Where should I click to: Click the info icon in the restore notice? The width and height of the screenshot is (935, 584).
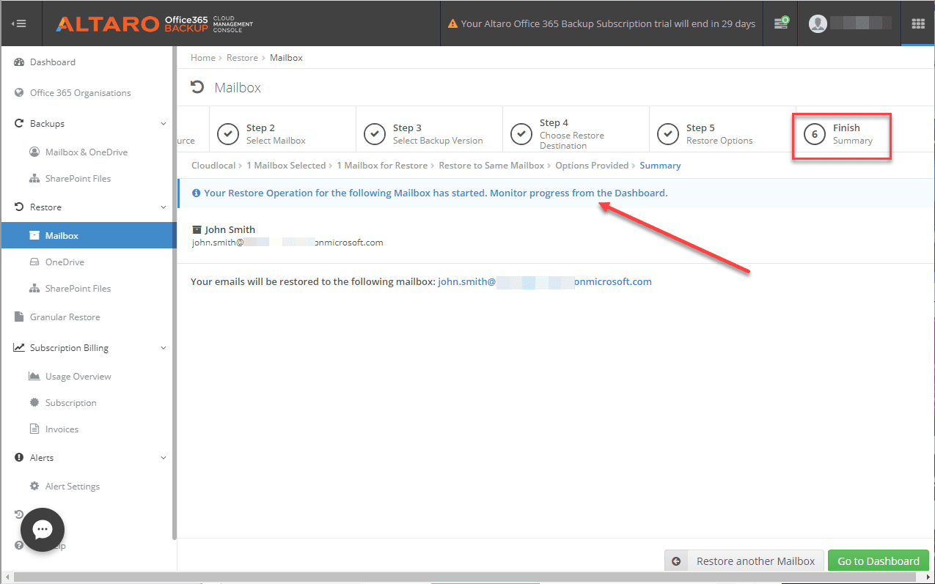coord(196,193)
